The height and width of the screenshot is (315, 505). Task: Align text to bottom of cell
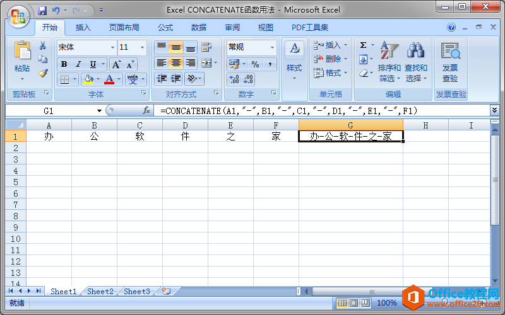click(191, 47)
